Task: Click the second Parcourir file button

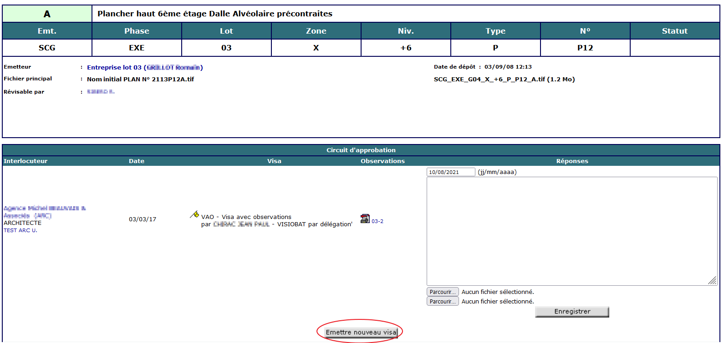Action: (443, 301)
